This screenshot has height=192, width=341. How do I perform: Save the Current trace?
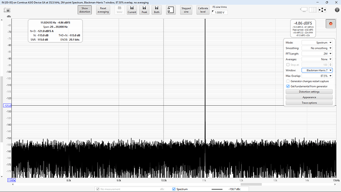tap(132, 10)
